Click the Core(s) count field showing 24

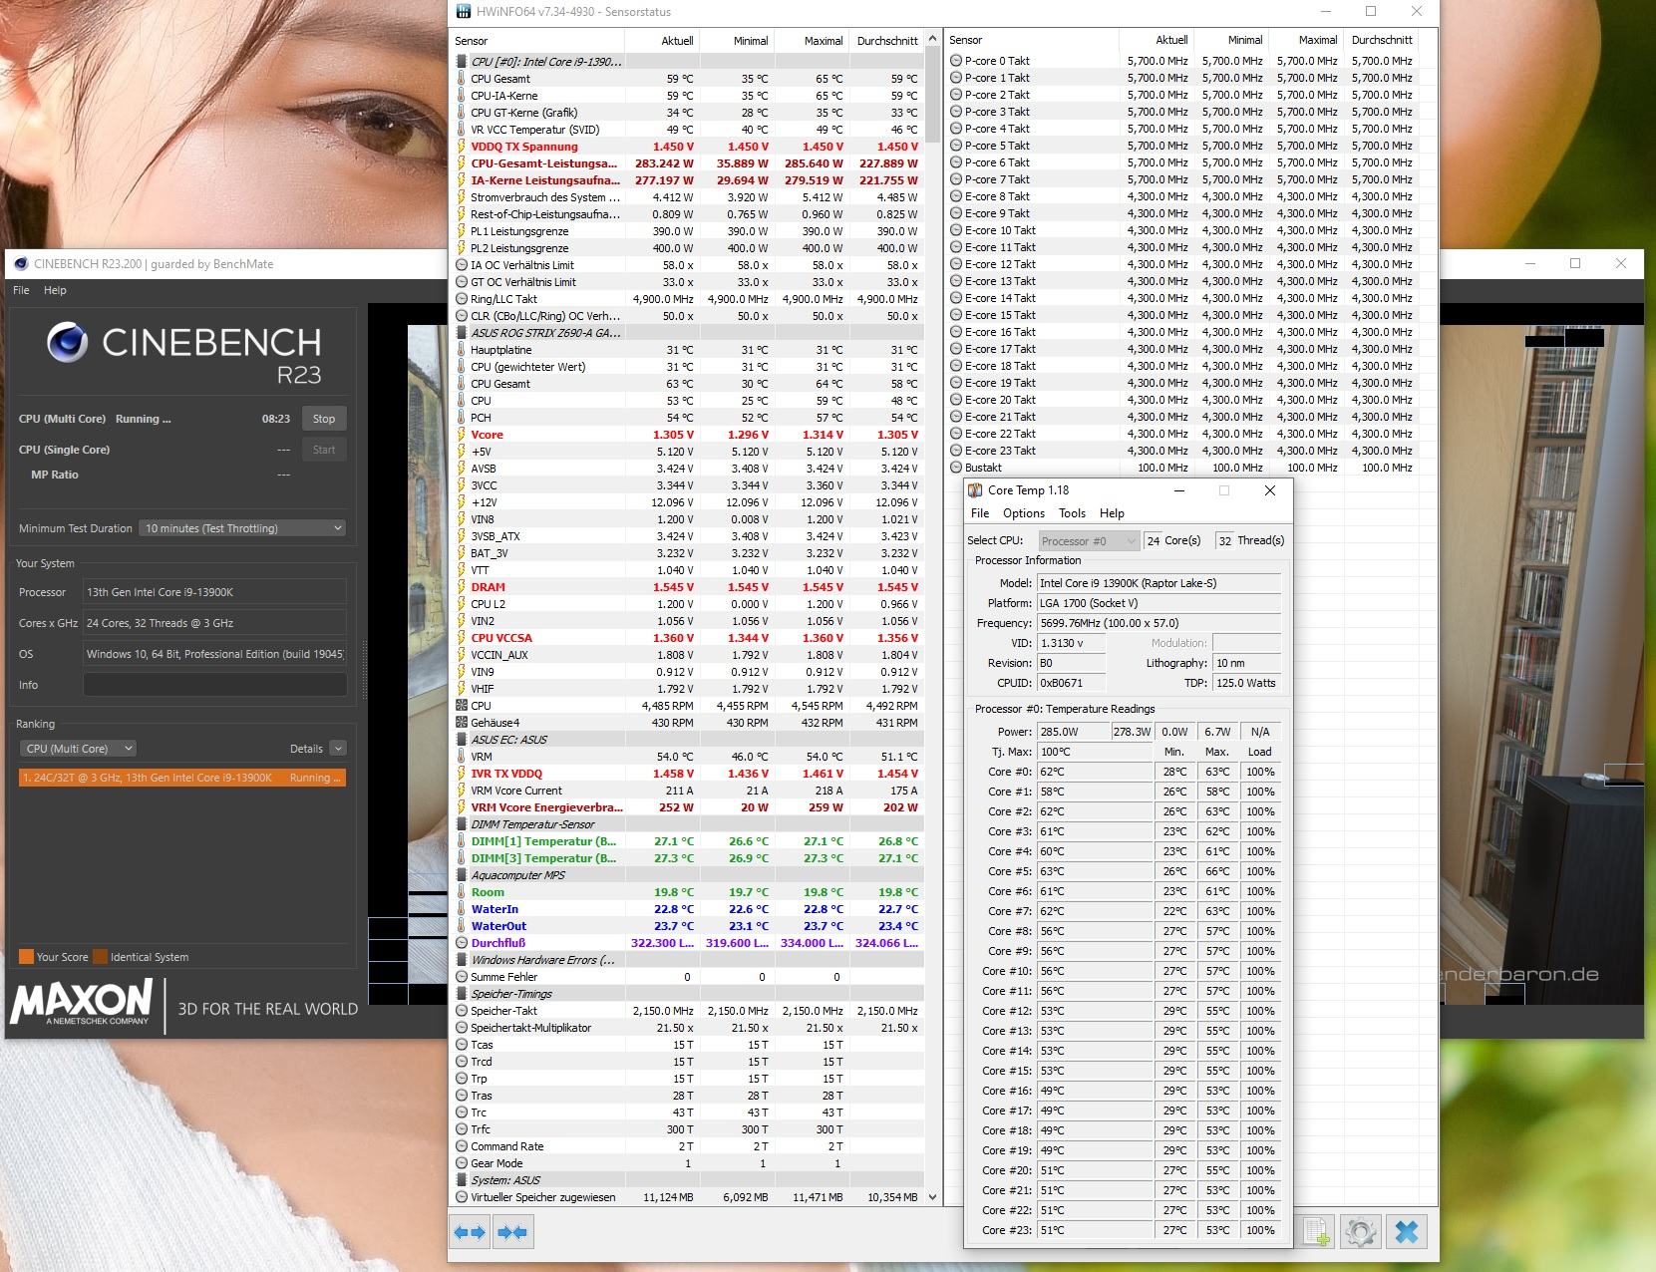(x=1153, y=541)
